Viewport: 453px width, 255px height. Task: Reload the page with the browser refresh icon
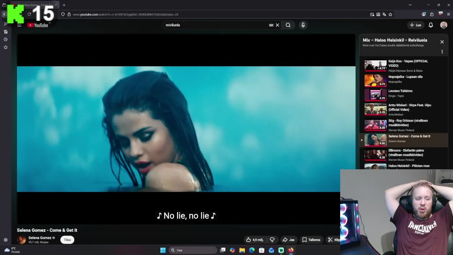click(x=29, y=15)
